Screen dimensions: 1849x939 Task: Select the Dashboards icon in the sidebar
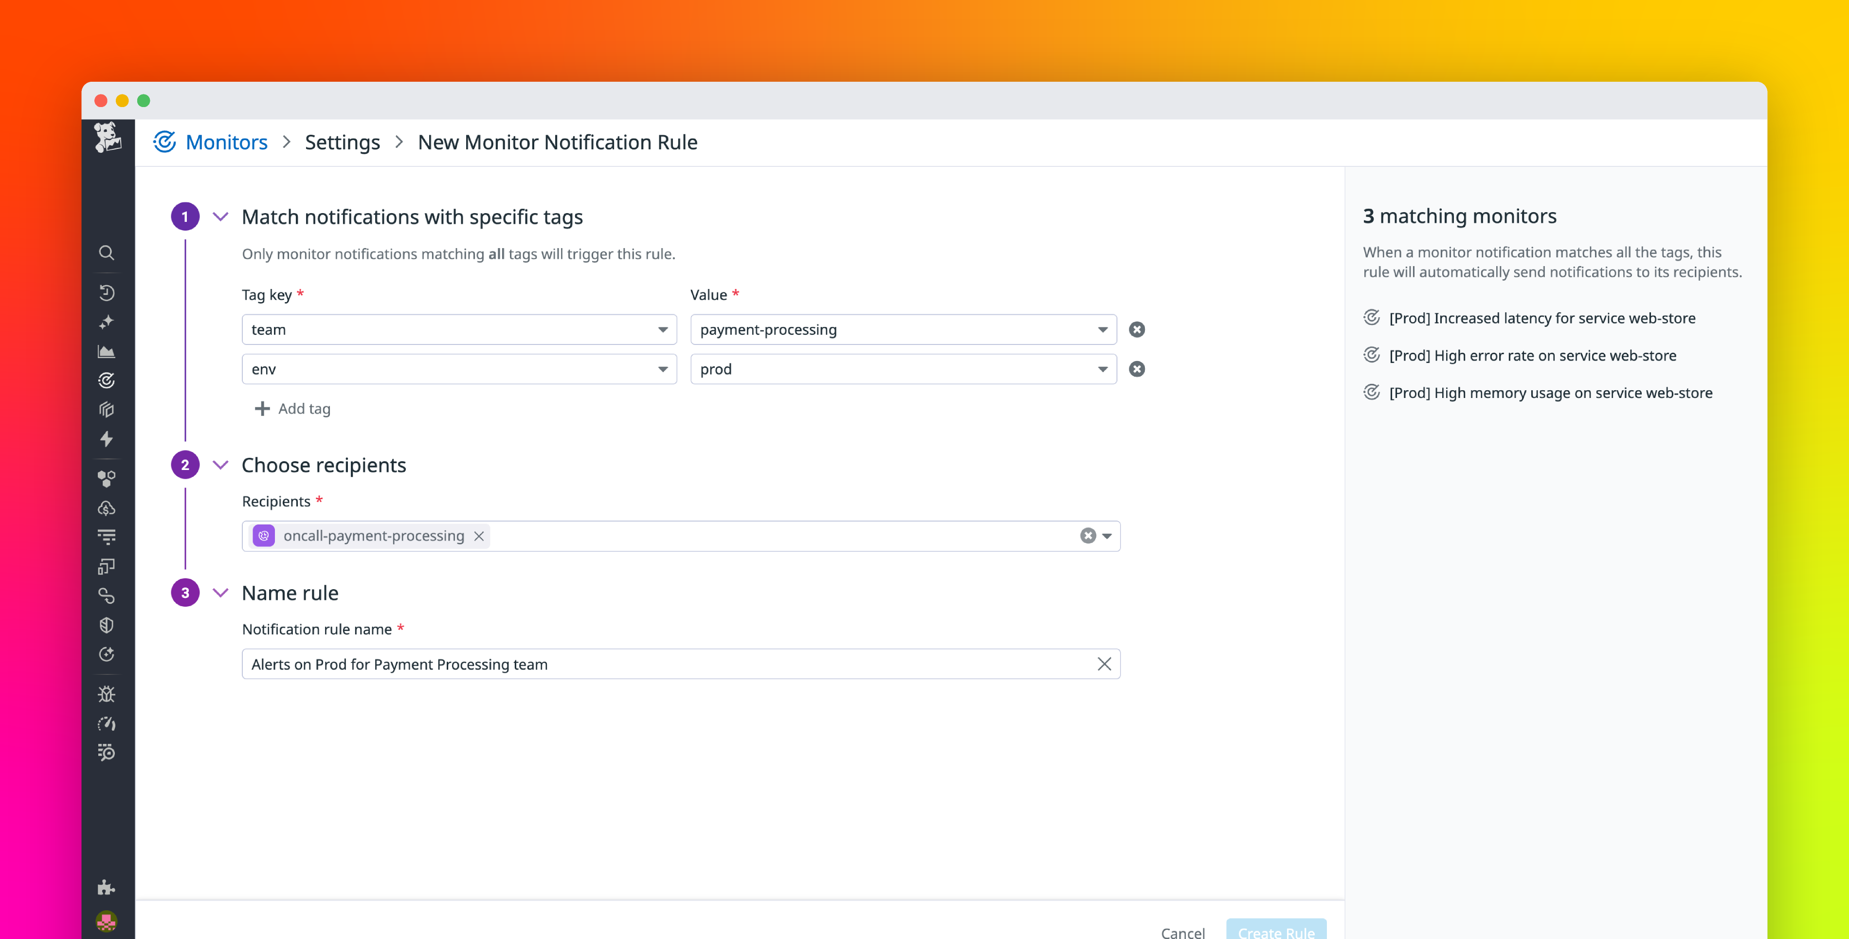[x=106, y=351]
